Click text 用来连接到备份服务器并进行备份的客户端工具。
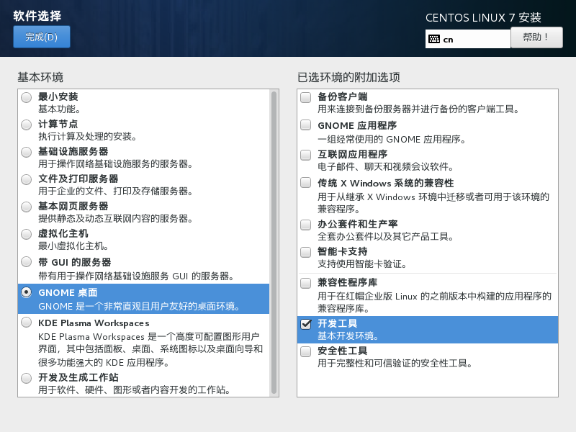The width and height of the screenshot is (576, 432). (418, 109)
